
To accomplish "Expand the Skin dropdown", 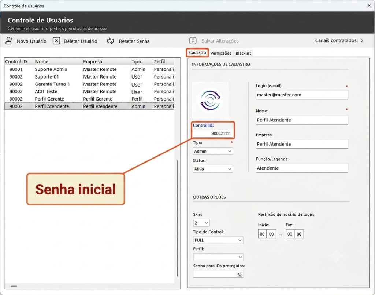I will pos(201,223).
